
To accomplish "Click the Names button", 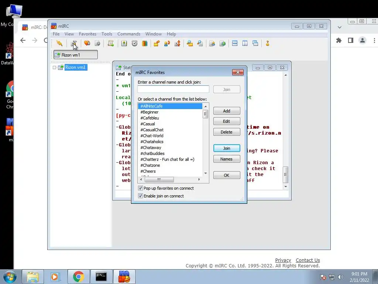I will (227, 159).
